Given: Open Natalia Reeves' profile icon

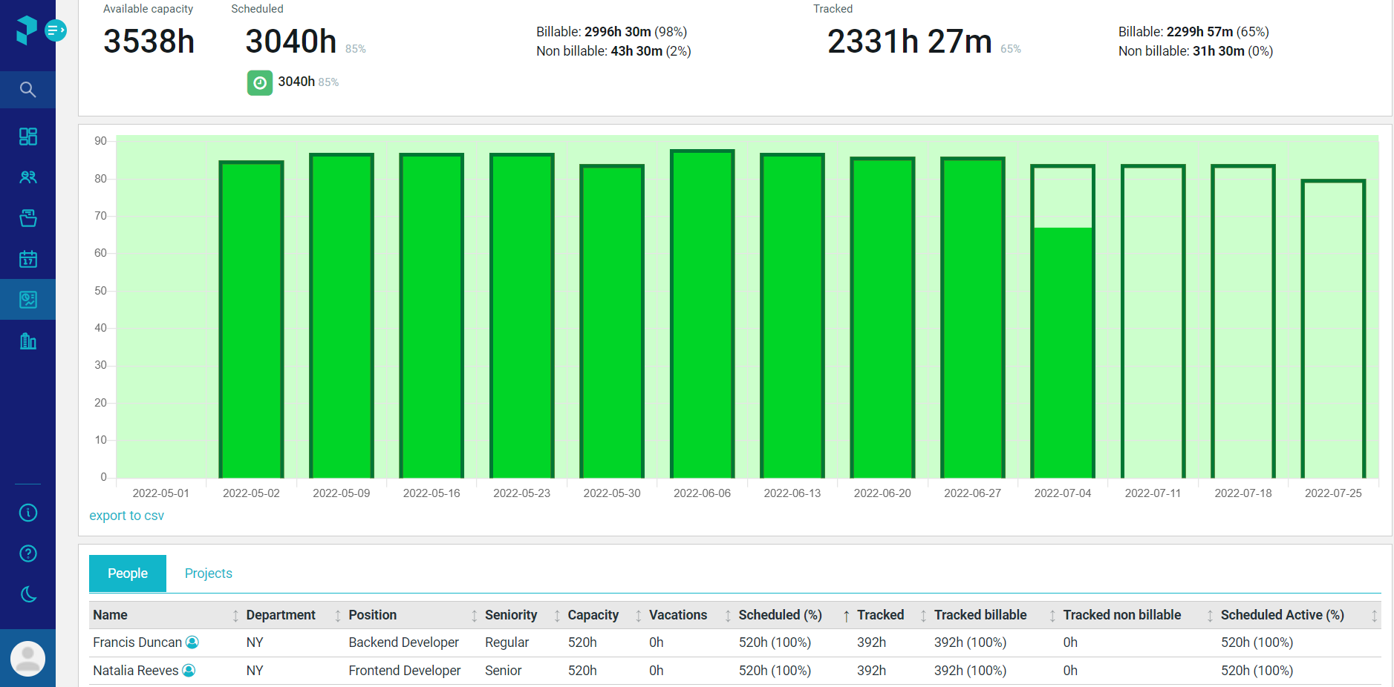Looking at the screenshot, I should 189,670.
